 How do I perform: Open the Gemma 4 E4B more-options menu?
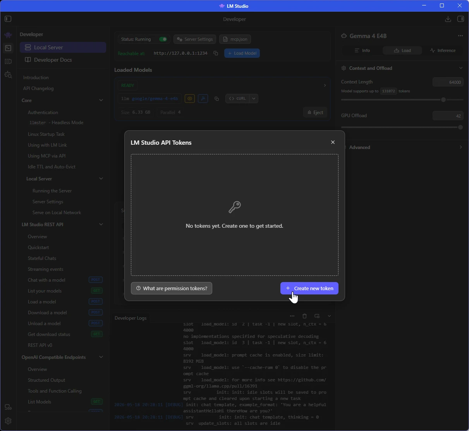460,36
